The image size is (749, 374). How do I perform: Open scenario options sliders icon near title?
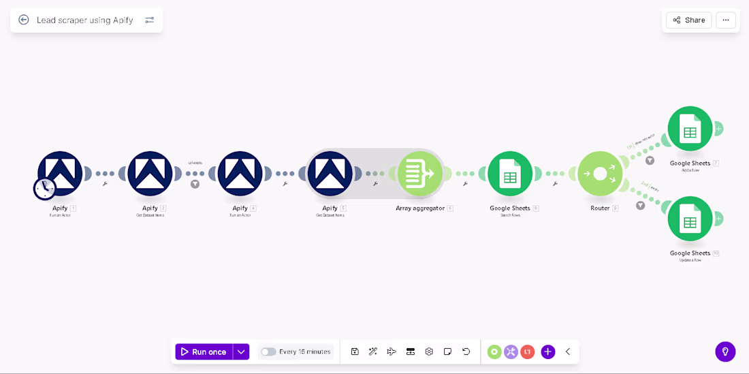(x=150, y=20)
